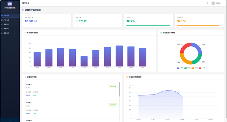Click the 16:00 bar in hourly chart

tap(131, 56)
